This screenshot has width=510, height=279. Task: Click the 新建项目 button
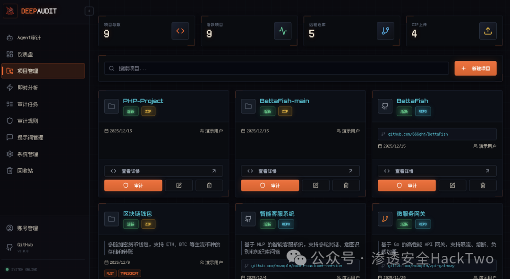tap(476, 68)
